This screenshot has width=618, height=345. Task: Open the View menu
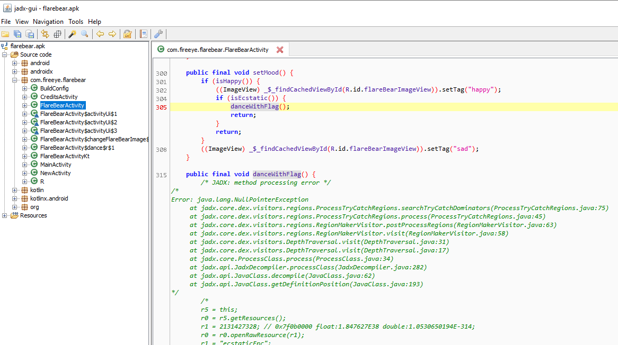[22, 22]
